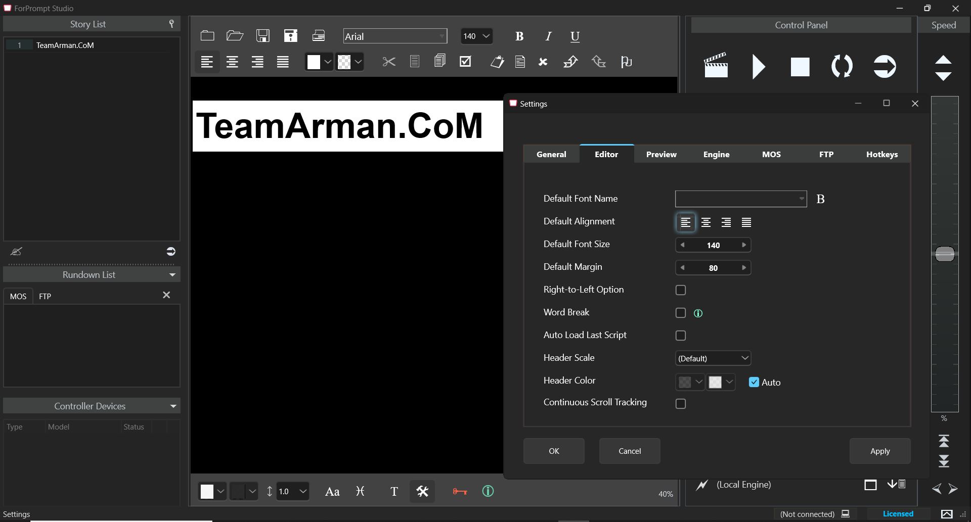Stop prompting with the Stop button
Image resolution: width=971 pixels, height=522 pixels.
[x=800, y=67]
